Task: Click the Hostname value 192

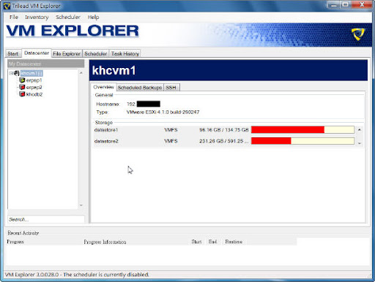Action: click(x=131, y=104)
